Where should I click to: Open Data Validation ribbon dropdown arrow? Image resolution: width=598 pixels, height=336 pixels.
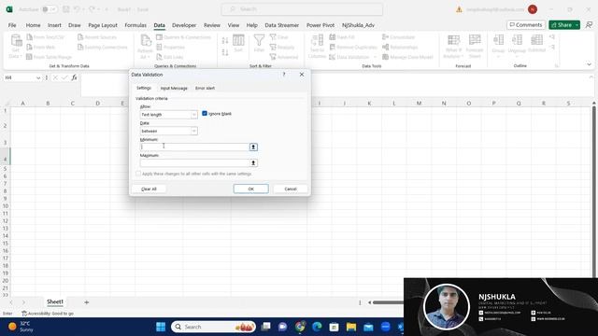pos(376,57)
